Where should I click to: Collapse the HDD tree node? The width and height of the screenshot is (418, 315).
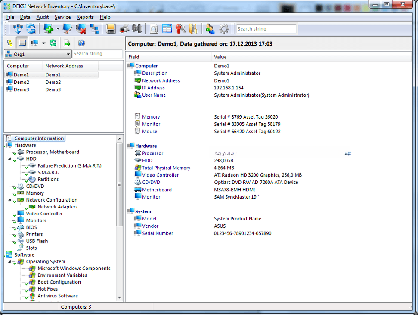pos(9,159)
